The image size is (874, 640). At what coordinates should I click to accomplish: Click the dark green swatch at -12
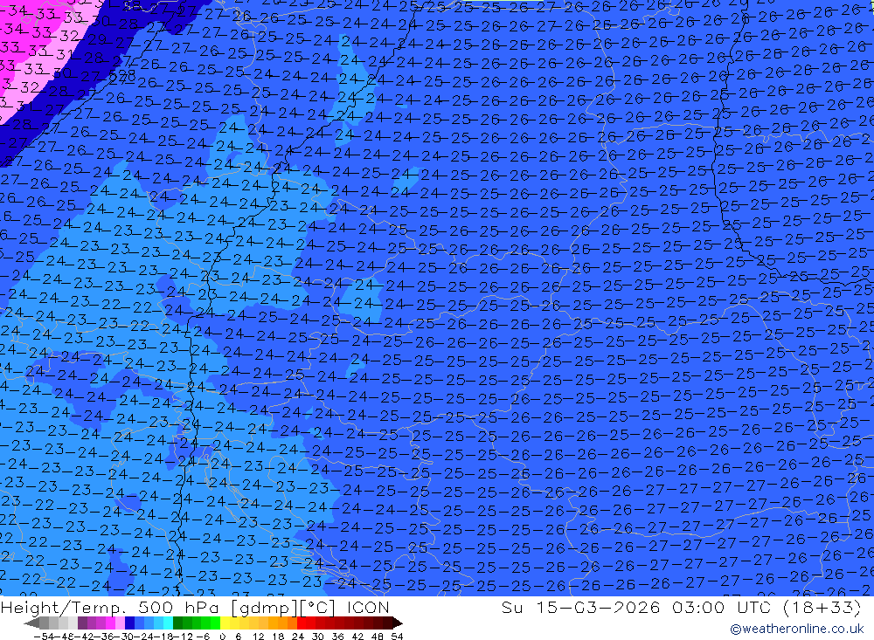click(177, 623)
